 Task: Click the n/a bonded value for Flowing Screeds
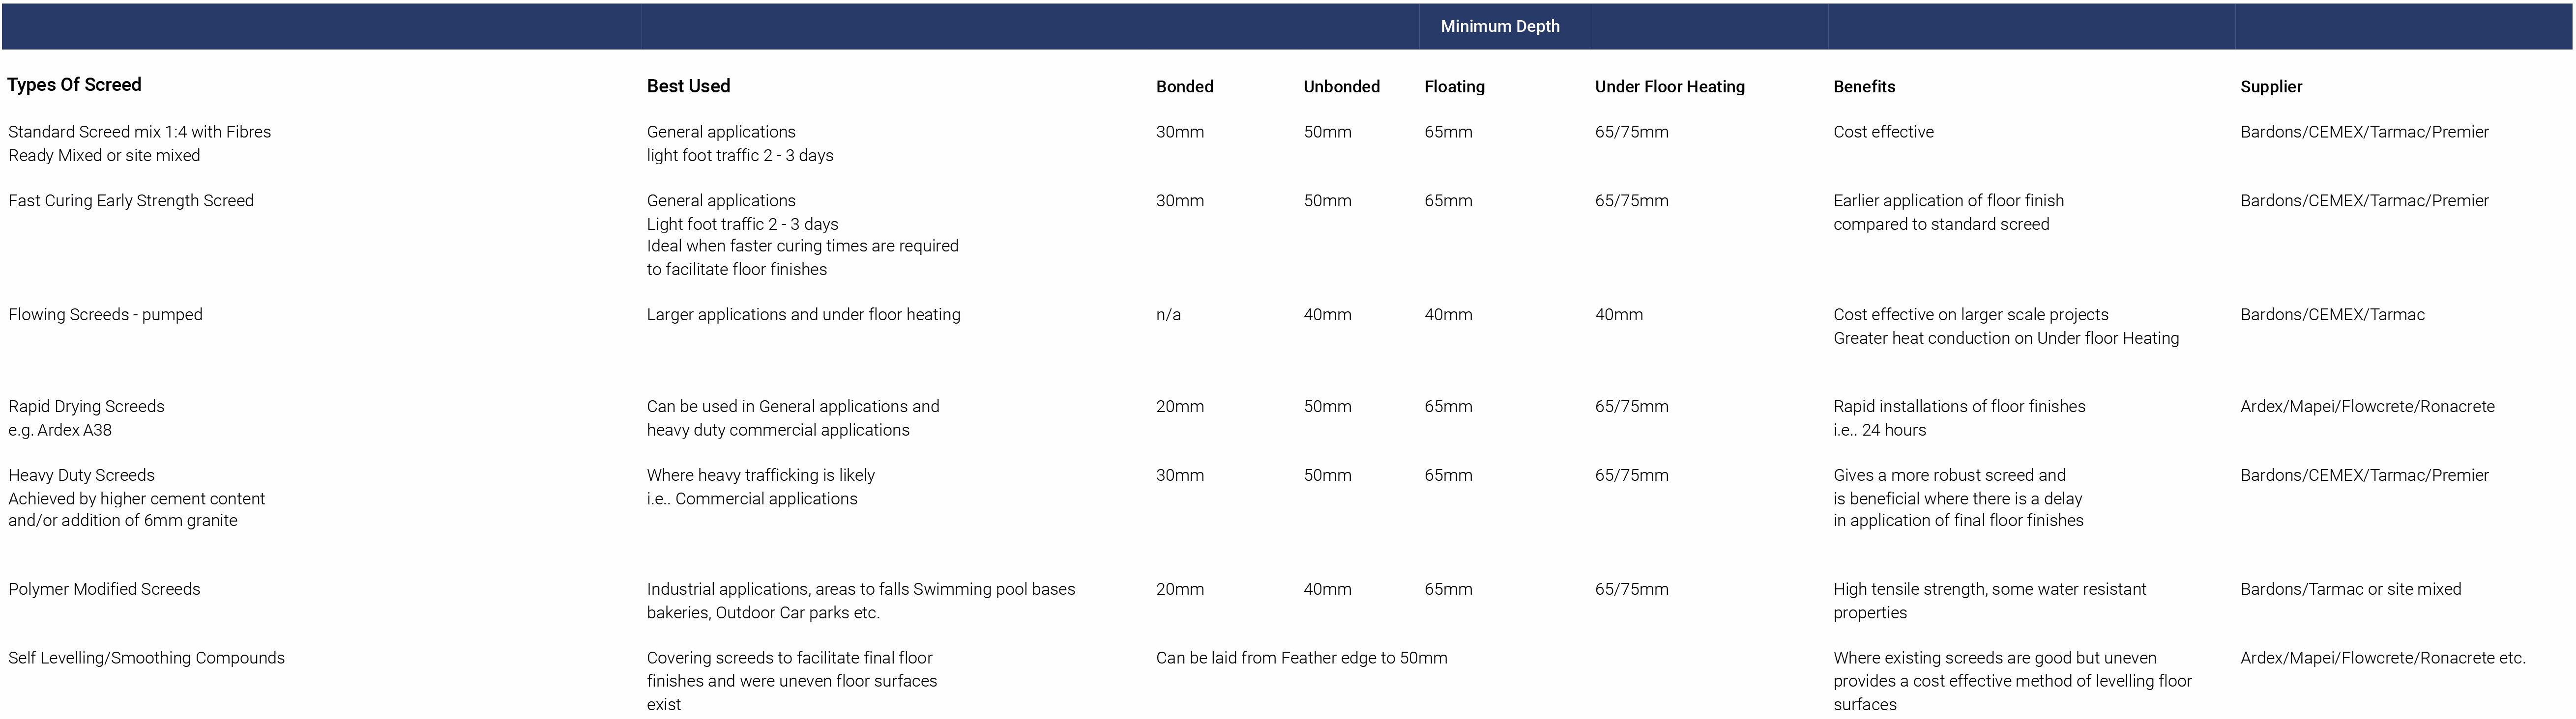tap(1168, 314)
